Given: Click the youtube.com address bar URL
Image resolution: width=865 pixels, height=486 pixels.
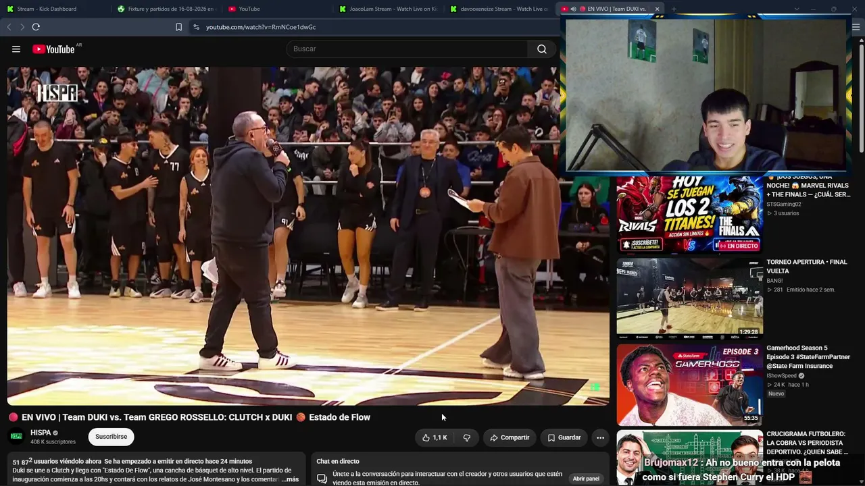Looking at the screenshot, I should click(x=261, y=27).
